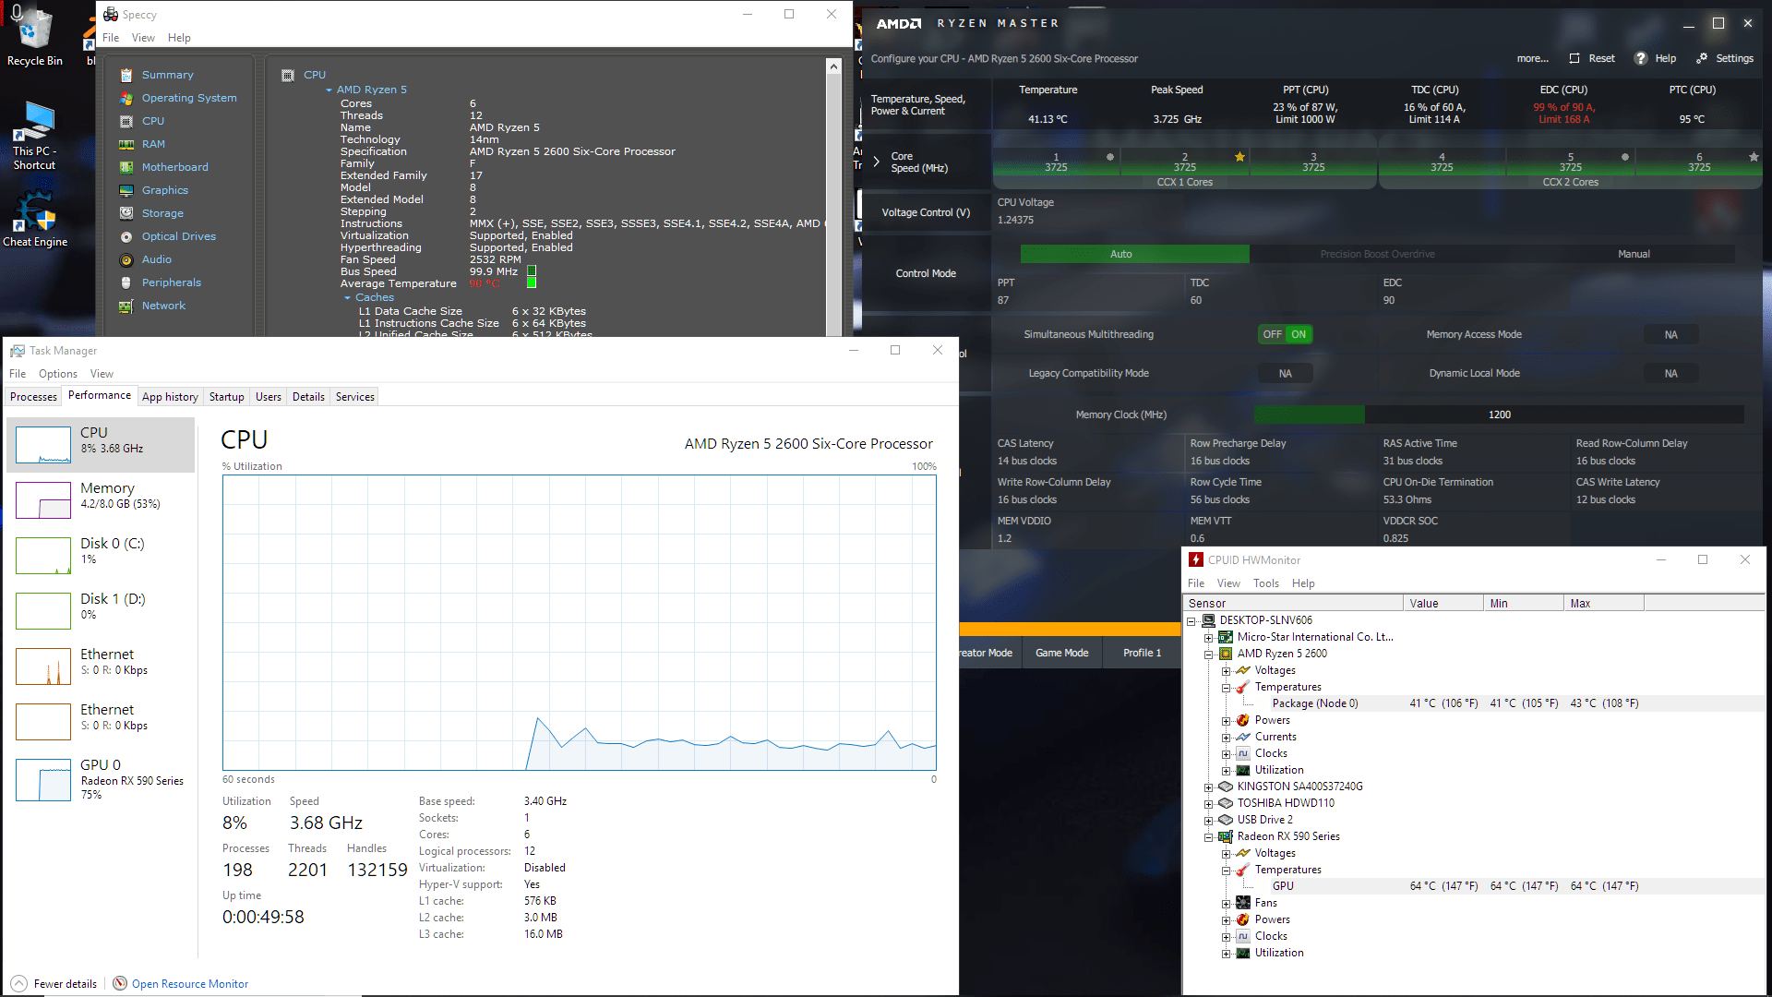Toggle the star favorite on core 2
This screenshot has height=997, width=1772.
click(x=1240, y=157)
